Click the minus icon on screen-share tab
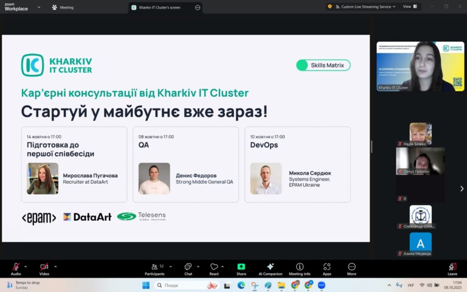The height and width of the screenshot is (292, 467). click(x=198, y=7)
